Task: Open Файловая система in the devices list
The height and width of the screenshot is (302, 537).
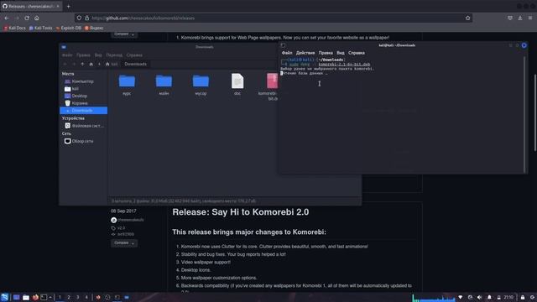Action: pyautogui.click(x=84, y=126)
